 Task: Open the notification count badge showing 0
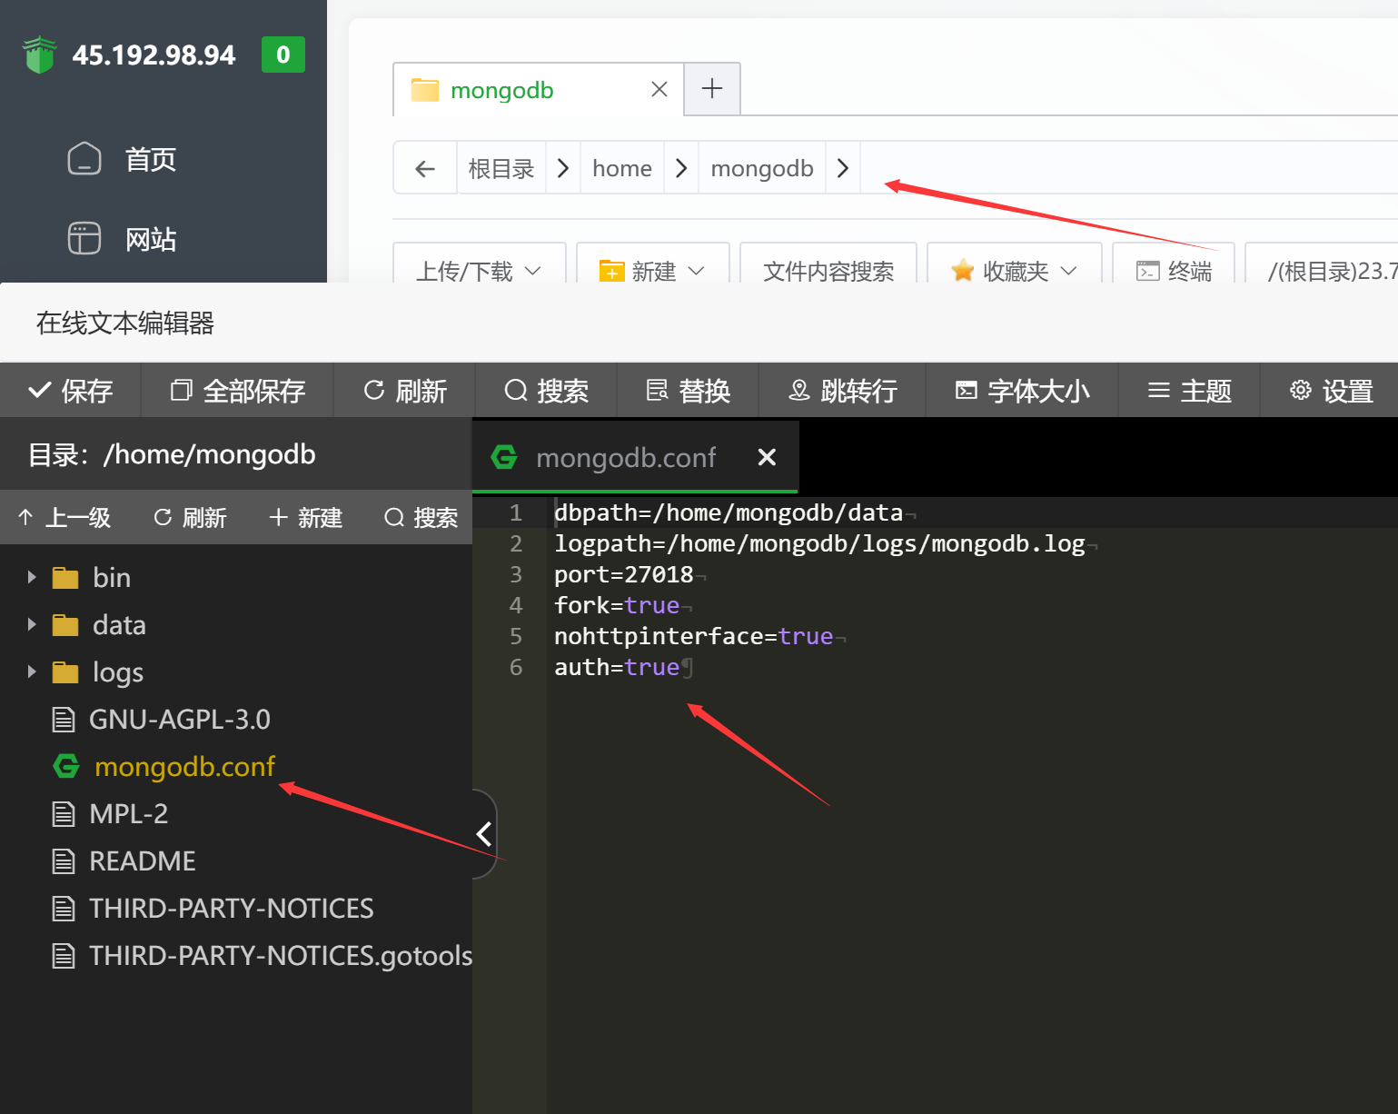pos(283,55)
